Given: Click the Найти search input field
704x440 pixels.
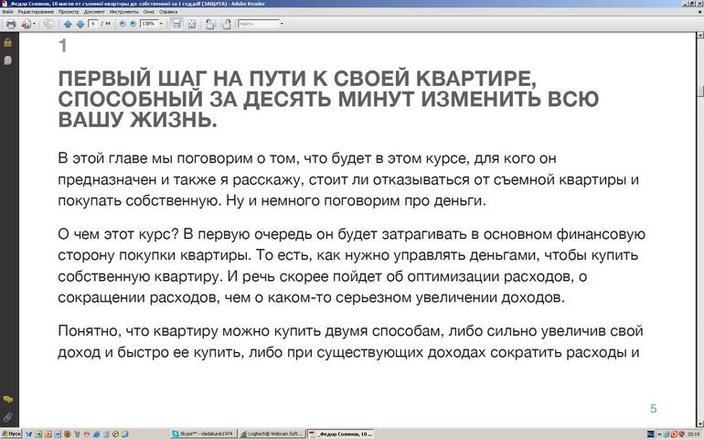Looking at the screenshot, I should tap(257, 24).
